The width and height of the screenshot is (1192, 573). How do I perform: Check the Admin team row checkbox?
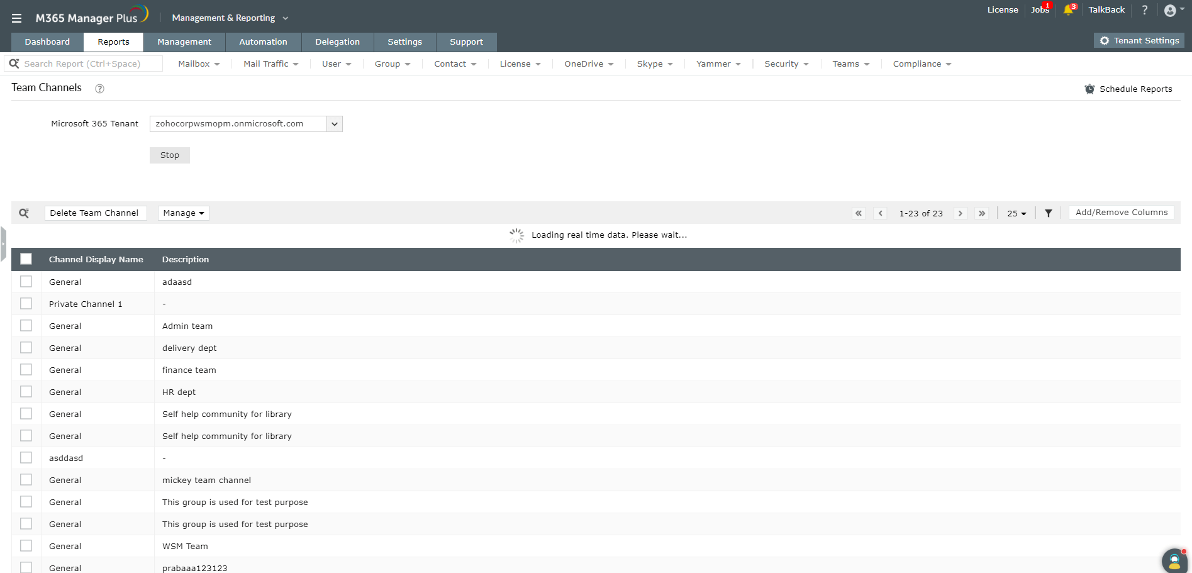26,325
